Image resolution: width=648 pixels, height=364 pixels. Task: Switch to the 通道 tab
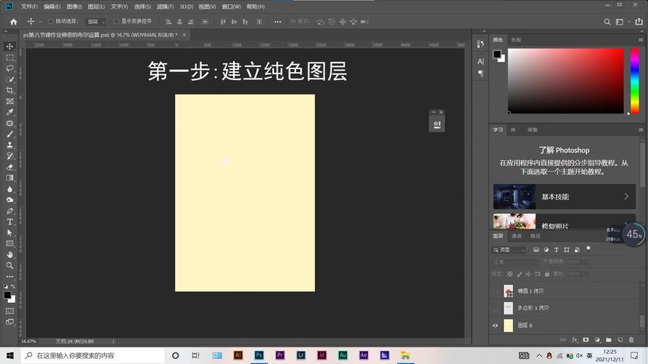point(517,236)
